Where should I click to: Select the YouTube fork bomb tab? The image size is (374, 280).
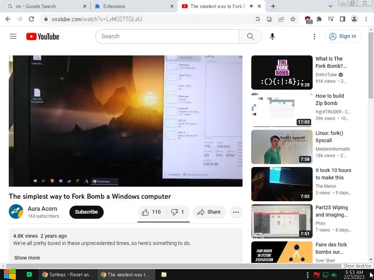221,7
